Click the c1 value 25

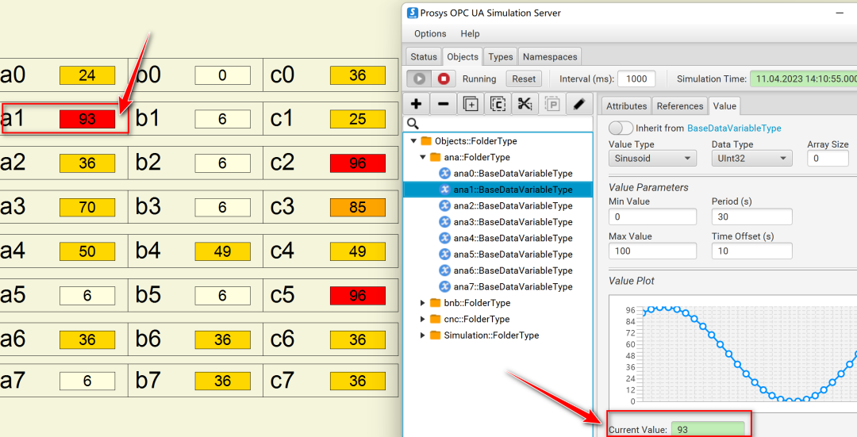tap(357, 119)
